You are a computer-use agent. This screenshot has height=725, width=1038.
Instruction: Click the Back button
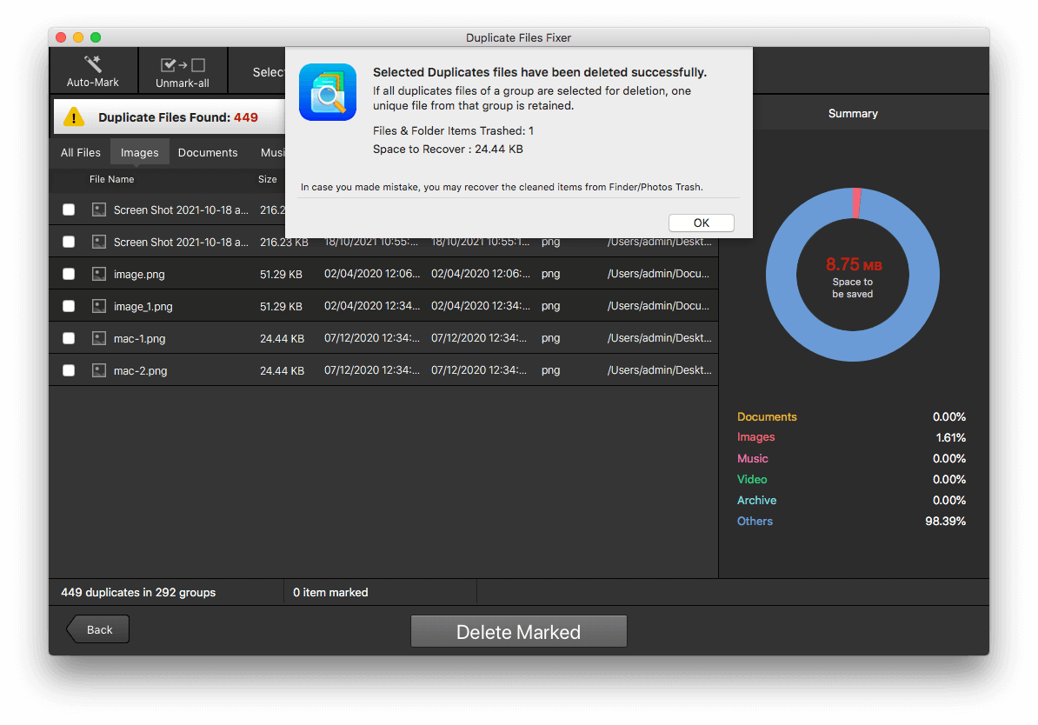click(x=98, y=629)
